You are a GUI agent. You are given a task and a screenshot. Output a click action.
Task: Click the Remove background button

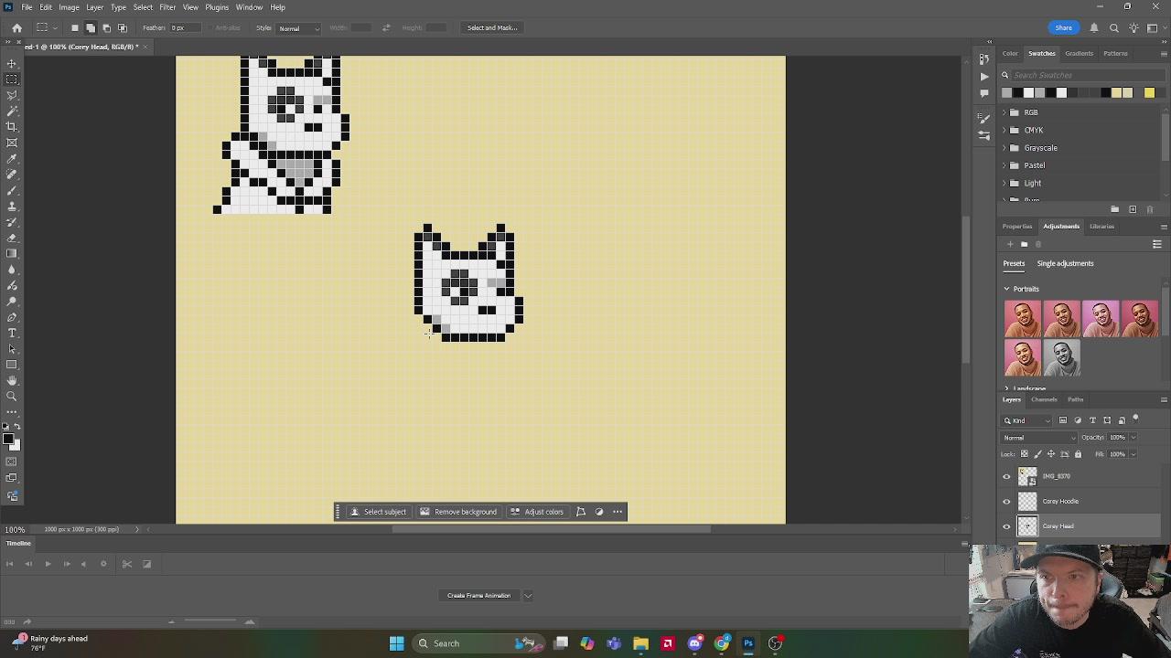(457, 511)
